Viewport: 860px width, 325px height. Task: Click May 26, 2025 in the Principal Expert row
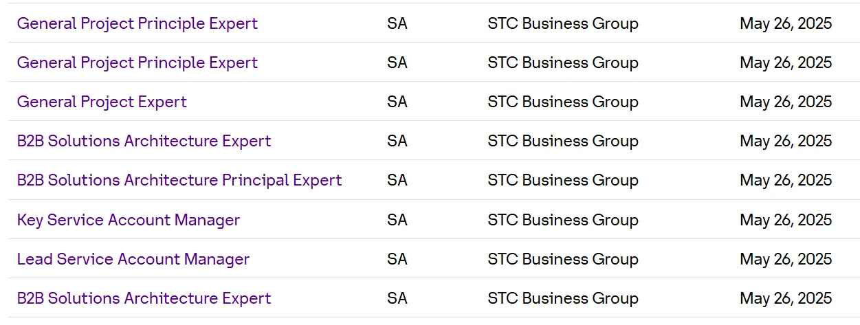[x=786, y=180]
